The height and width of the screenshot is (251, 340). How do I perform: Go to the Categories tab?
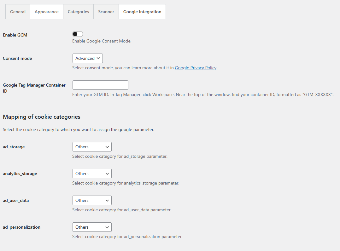(78, 12)
